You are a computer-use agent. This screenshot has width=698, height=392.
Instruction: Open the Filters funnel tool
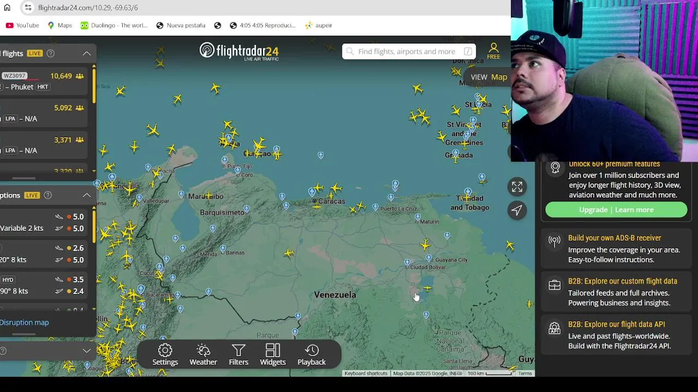[x=238, y=355]
